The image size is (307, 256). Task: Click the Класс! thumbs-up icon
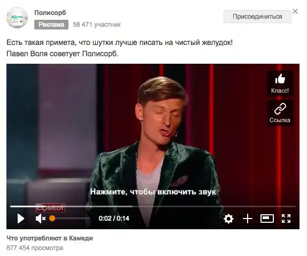pos(280,84)
